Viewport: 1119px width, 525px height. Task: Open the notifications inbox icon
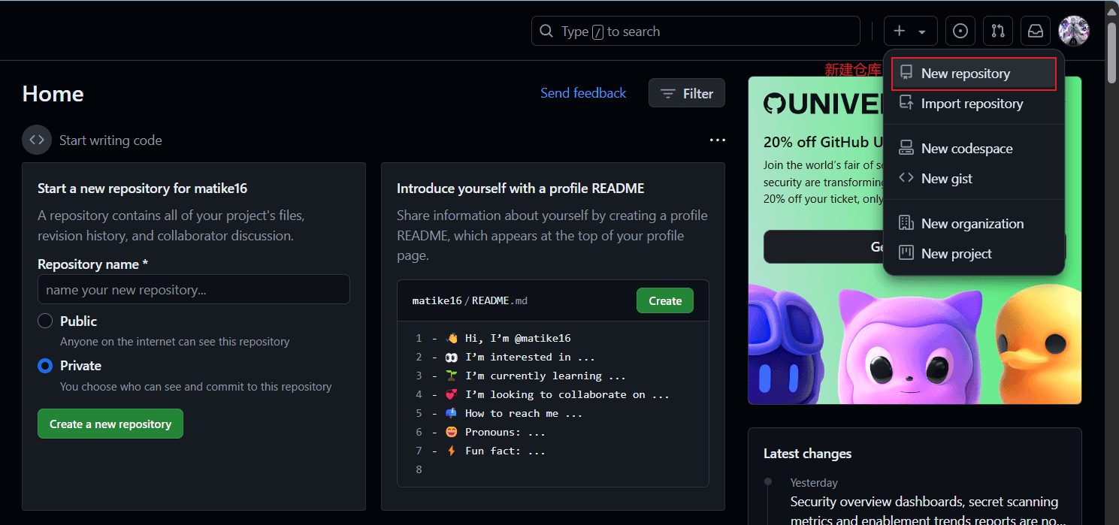point(1035,32)
